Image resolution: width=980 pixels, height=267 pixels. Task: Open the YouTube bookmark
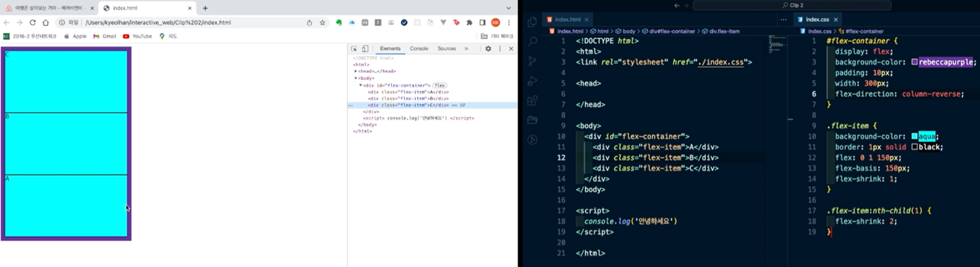click(137, 36)
